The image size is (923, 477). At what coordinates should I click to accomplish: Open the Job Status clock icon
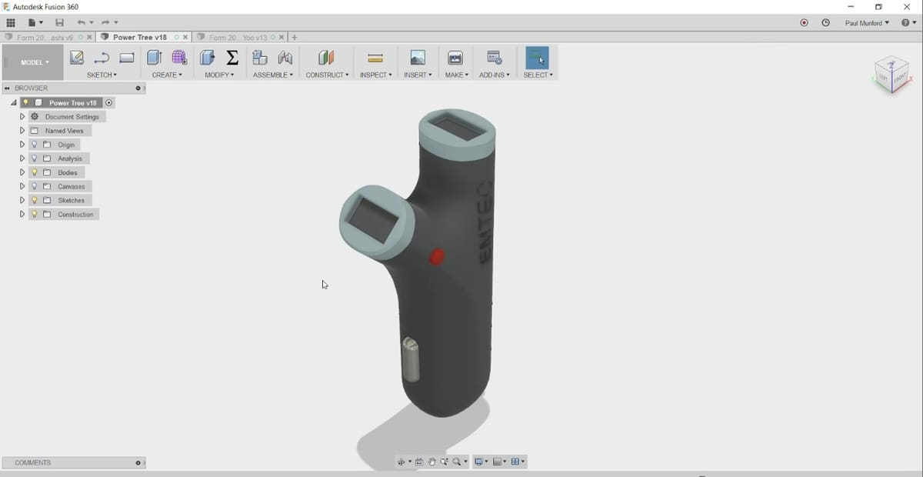point(825,23)
